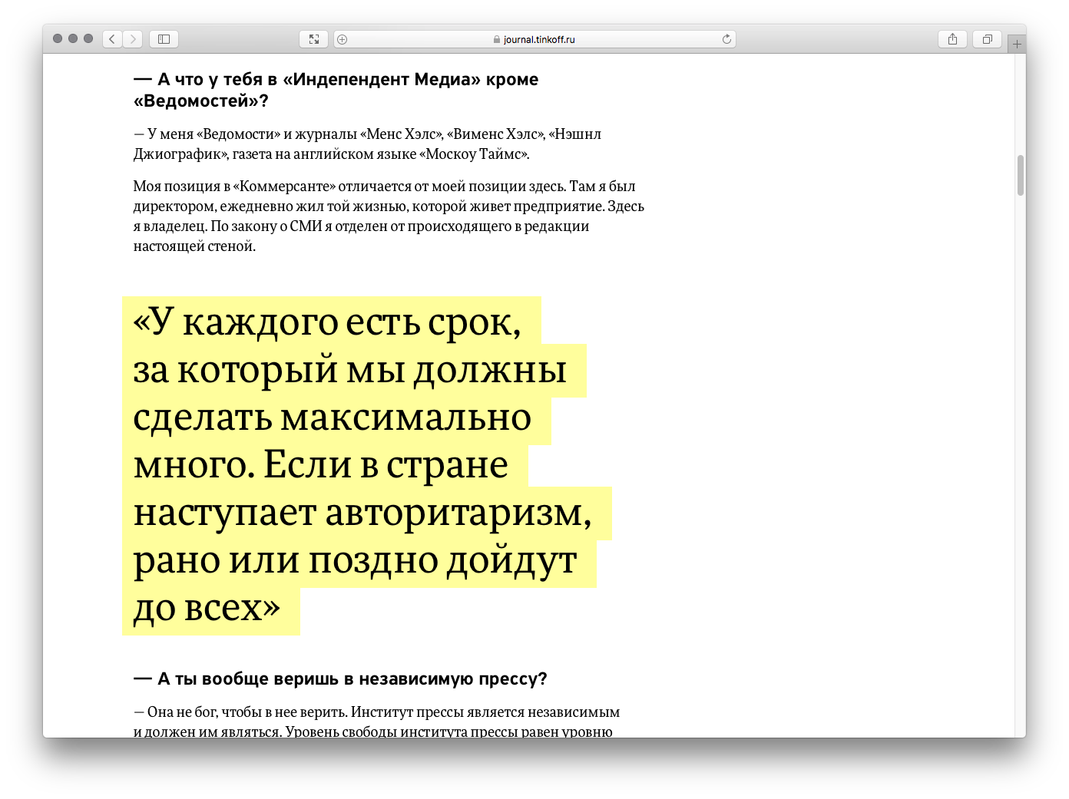1069x799 pixels.
Task: Click the quote line "много. Если в стране"
Action: click(x=320, y=464)
